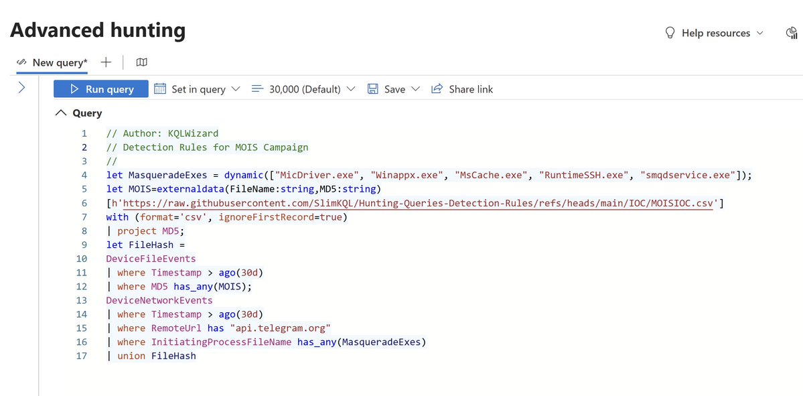Click 'let FileHash =' on line 9
The width and height of the screenshot is (803, 396).
pyautogui.click(x=145, y=245)
